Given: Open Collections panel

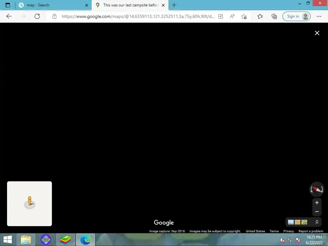Looking at the screenshot, I should pos(274,16).
